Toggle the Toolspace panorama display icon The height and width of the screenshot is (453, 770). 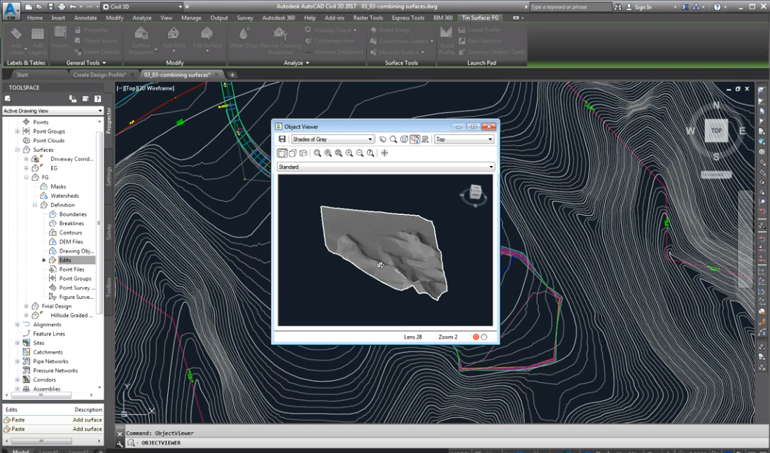(x=73, y=99)
